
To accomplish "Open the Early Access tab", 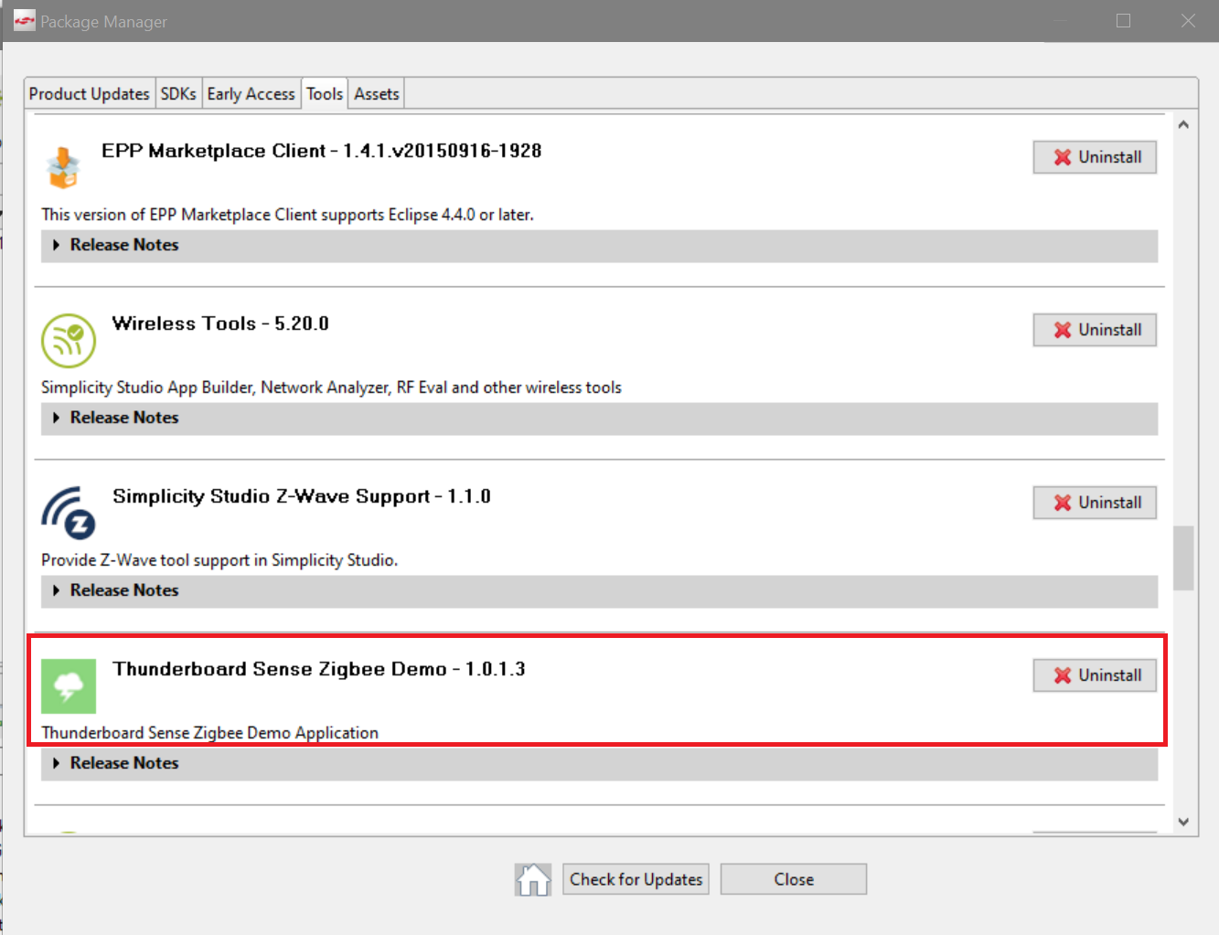I will point(251,92).
